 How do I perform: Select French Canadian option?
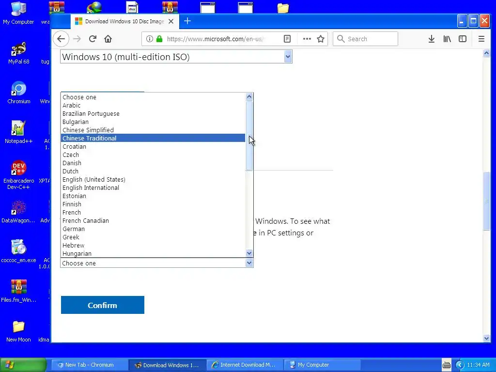(x=153, y=220)
